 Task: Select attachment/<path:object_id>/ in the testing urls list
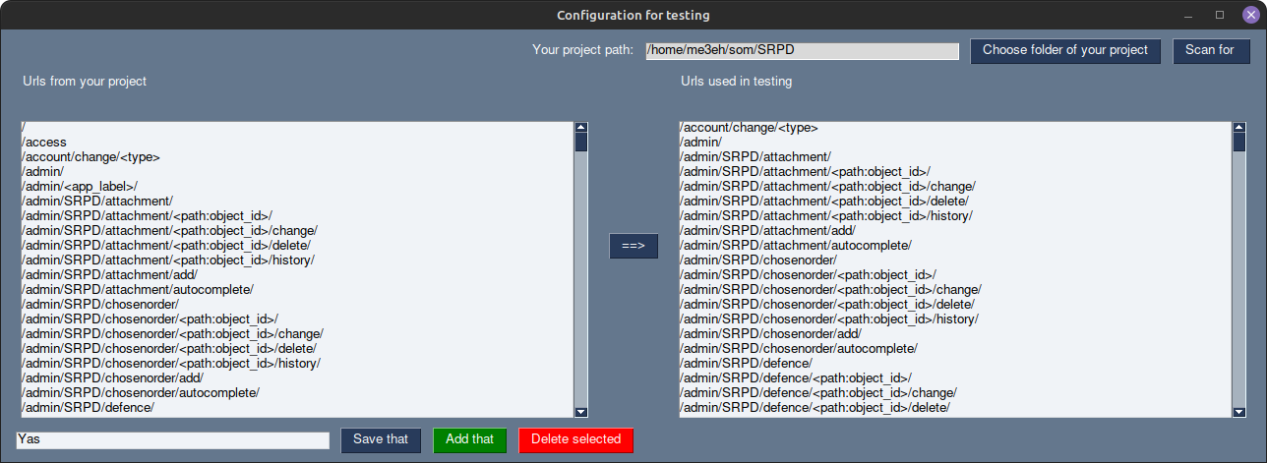click(954, 172)
